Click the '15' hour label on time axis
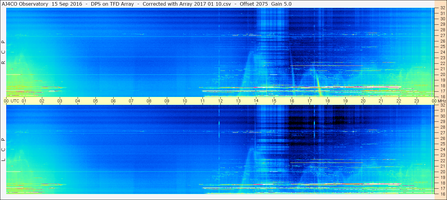Image resolution: width=447 pixels, height=200 pixels. tap(274, 101)
